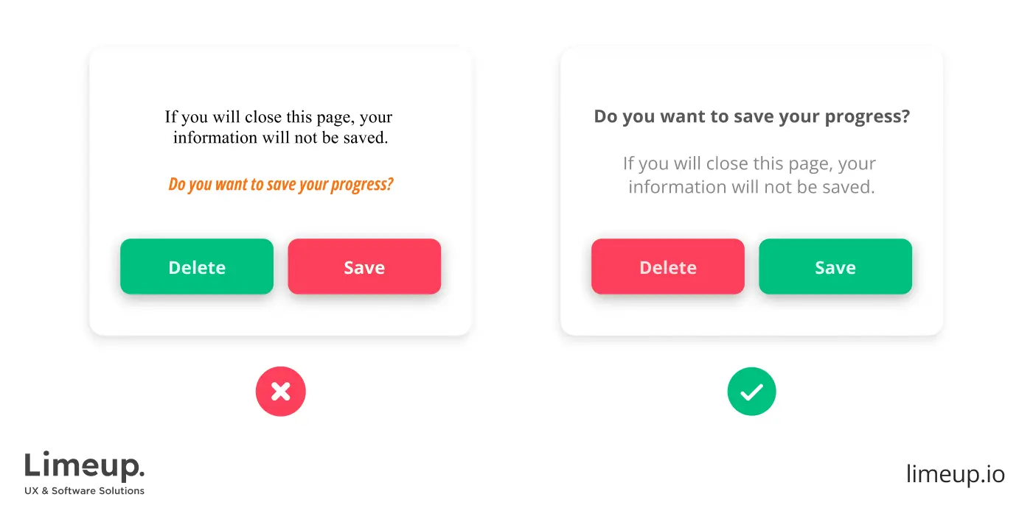The image size is (1033, 505).
Task: Click the orange italic progress question text
Action: coord(281,184)
